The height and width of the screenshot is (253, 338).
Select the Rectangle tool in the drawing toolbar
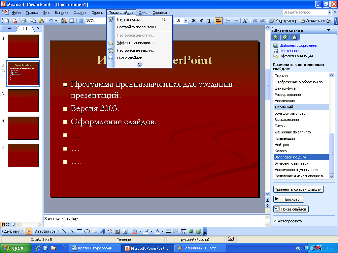(x=80, y=231)
